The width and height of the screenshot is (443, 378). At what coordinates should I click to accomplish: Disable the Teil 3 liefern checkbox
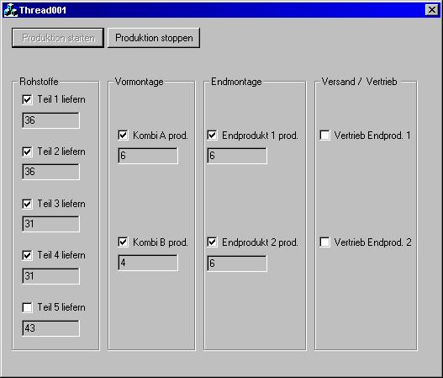click(27, 204)
